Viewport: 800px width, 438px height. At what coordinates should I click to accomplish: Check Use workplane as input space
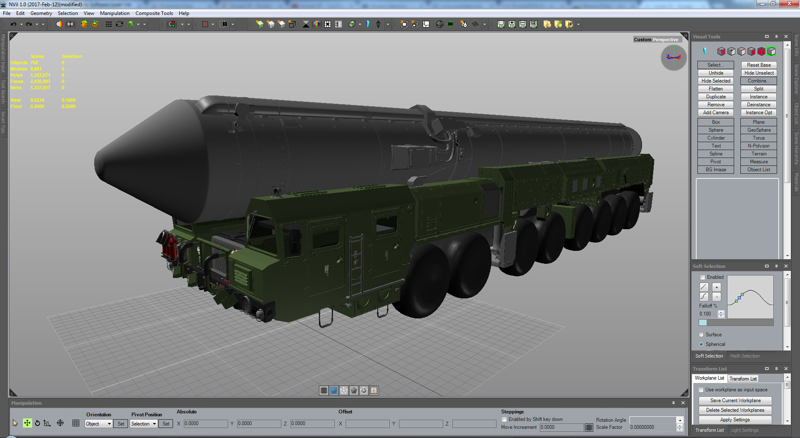click(701, 390)
